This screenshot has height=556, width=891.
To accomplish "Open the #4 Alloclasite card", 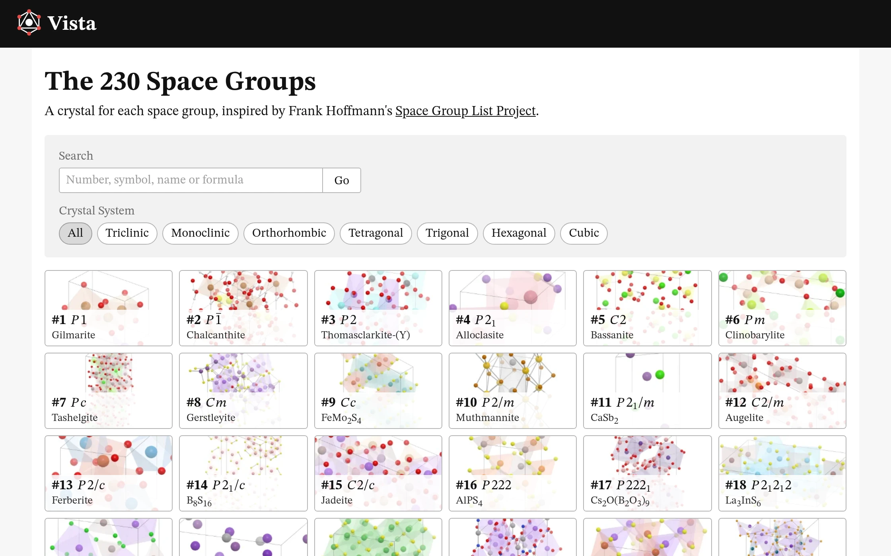I will 513,308.
